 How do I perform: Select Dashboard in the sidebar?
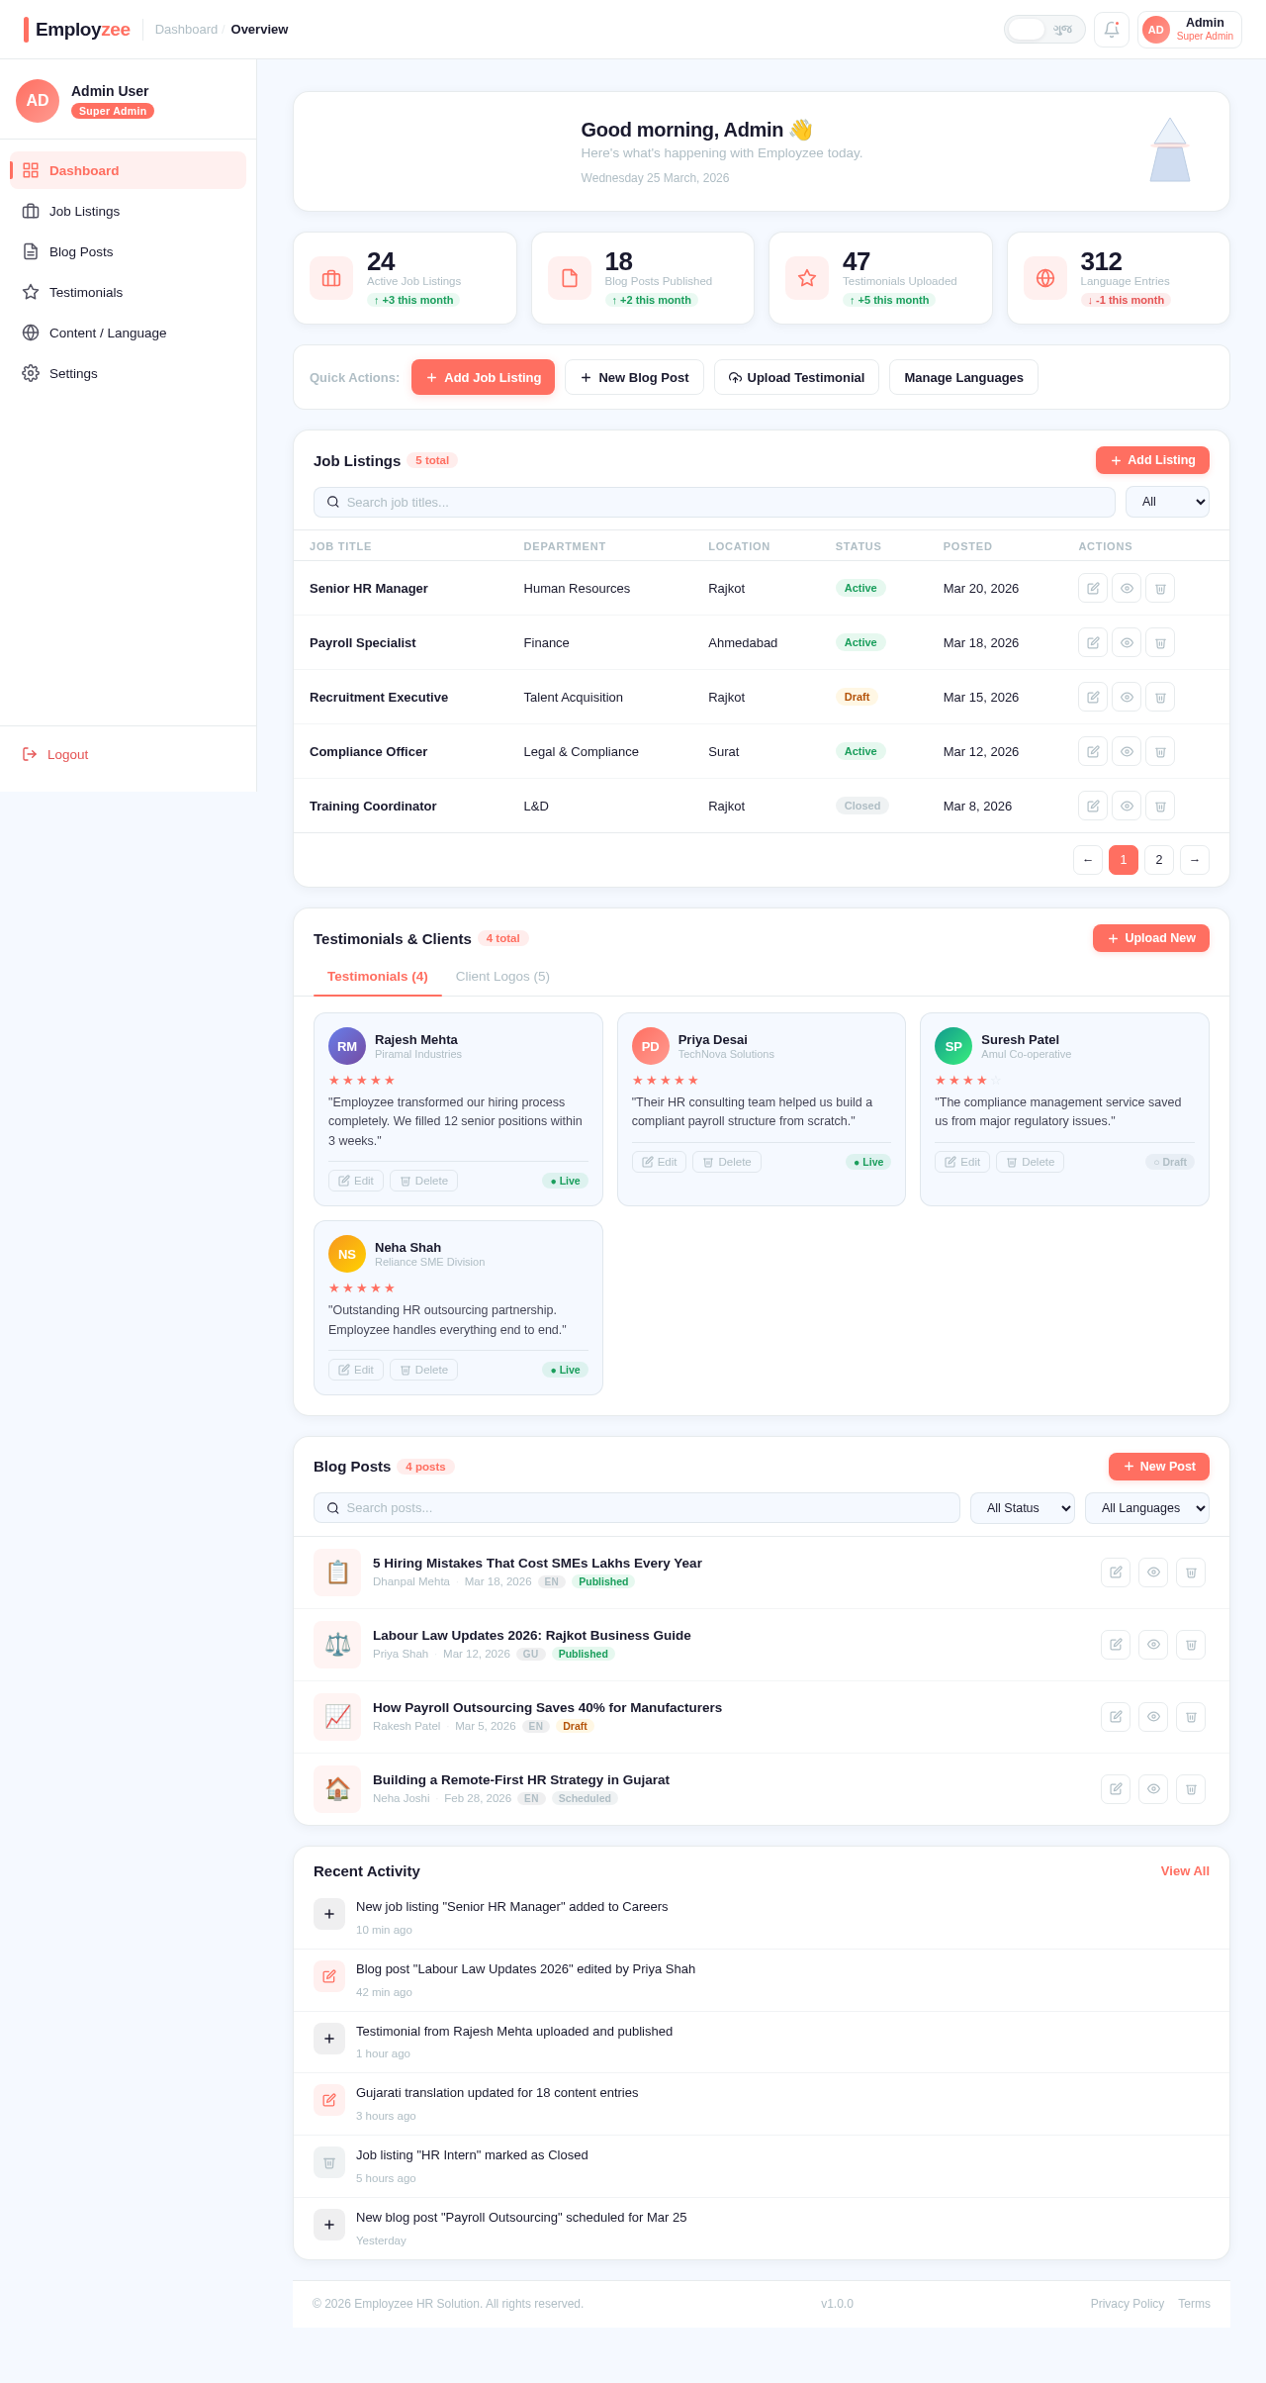point(128,170)
